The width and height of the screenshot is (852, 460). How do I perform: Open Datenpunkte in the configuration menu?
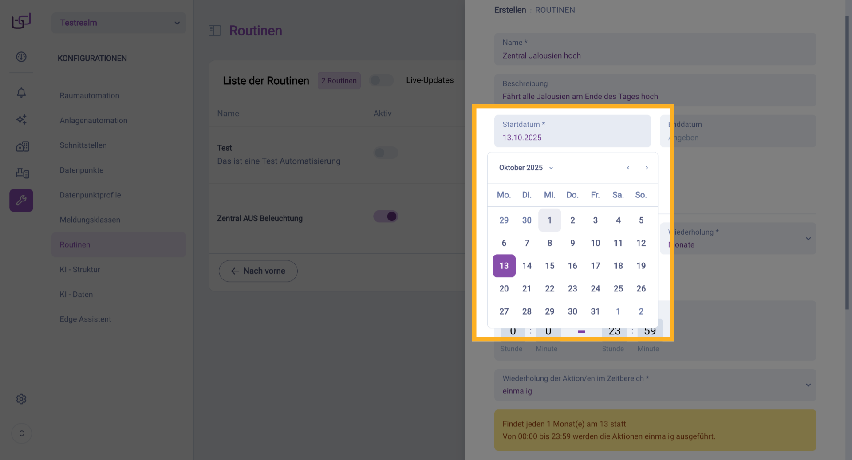(x=82, y=170)
